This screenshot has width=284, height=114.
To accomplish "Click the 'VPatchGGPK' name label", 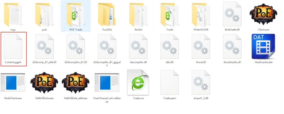I will click(201, 30).
